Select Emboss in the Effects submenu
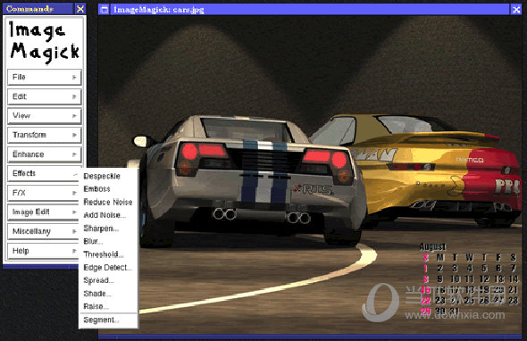The height and width of the screenshot is (341, 527). pyautogui.click(x=108, y=189)
